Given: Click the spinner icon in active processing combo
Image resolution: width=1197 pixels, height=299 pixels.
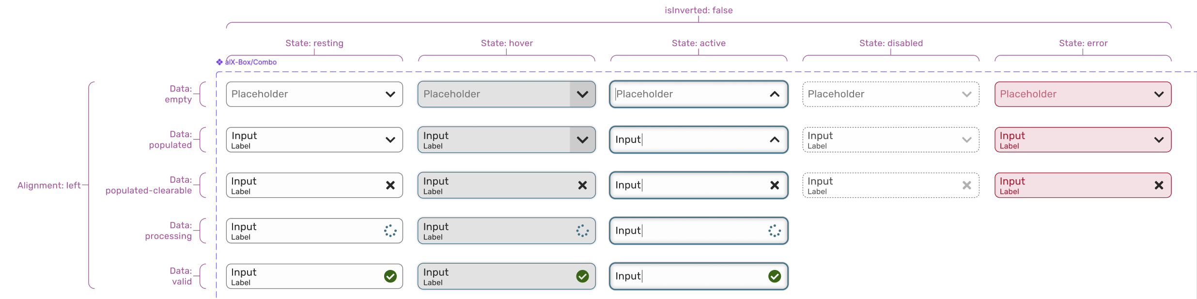Looking at the screenshot, I should click(775, 231).
